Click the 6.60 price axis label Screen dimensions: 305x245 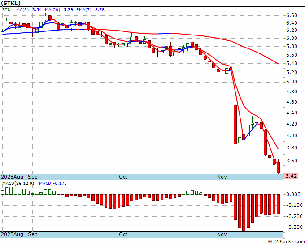[292, 15]
